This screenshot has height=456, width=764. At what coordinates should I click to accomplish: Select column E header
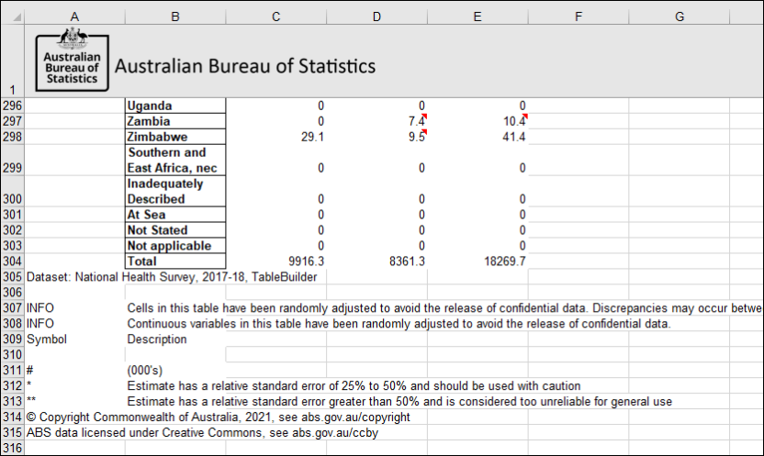(x=477, y=17)
